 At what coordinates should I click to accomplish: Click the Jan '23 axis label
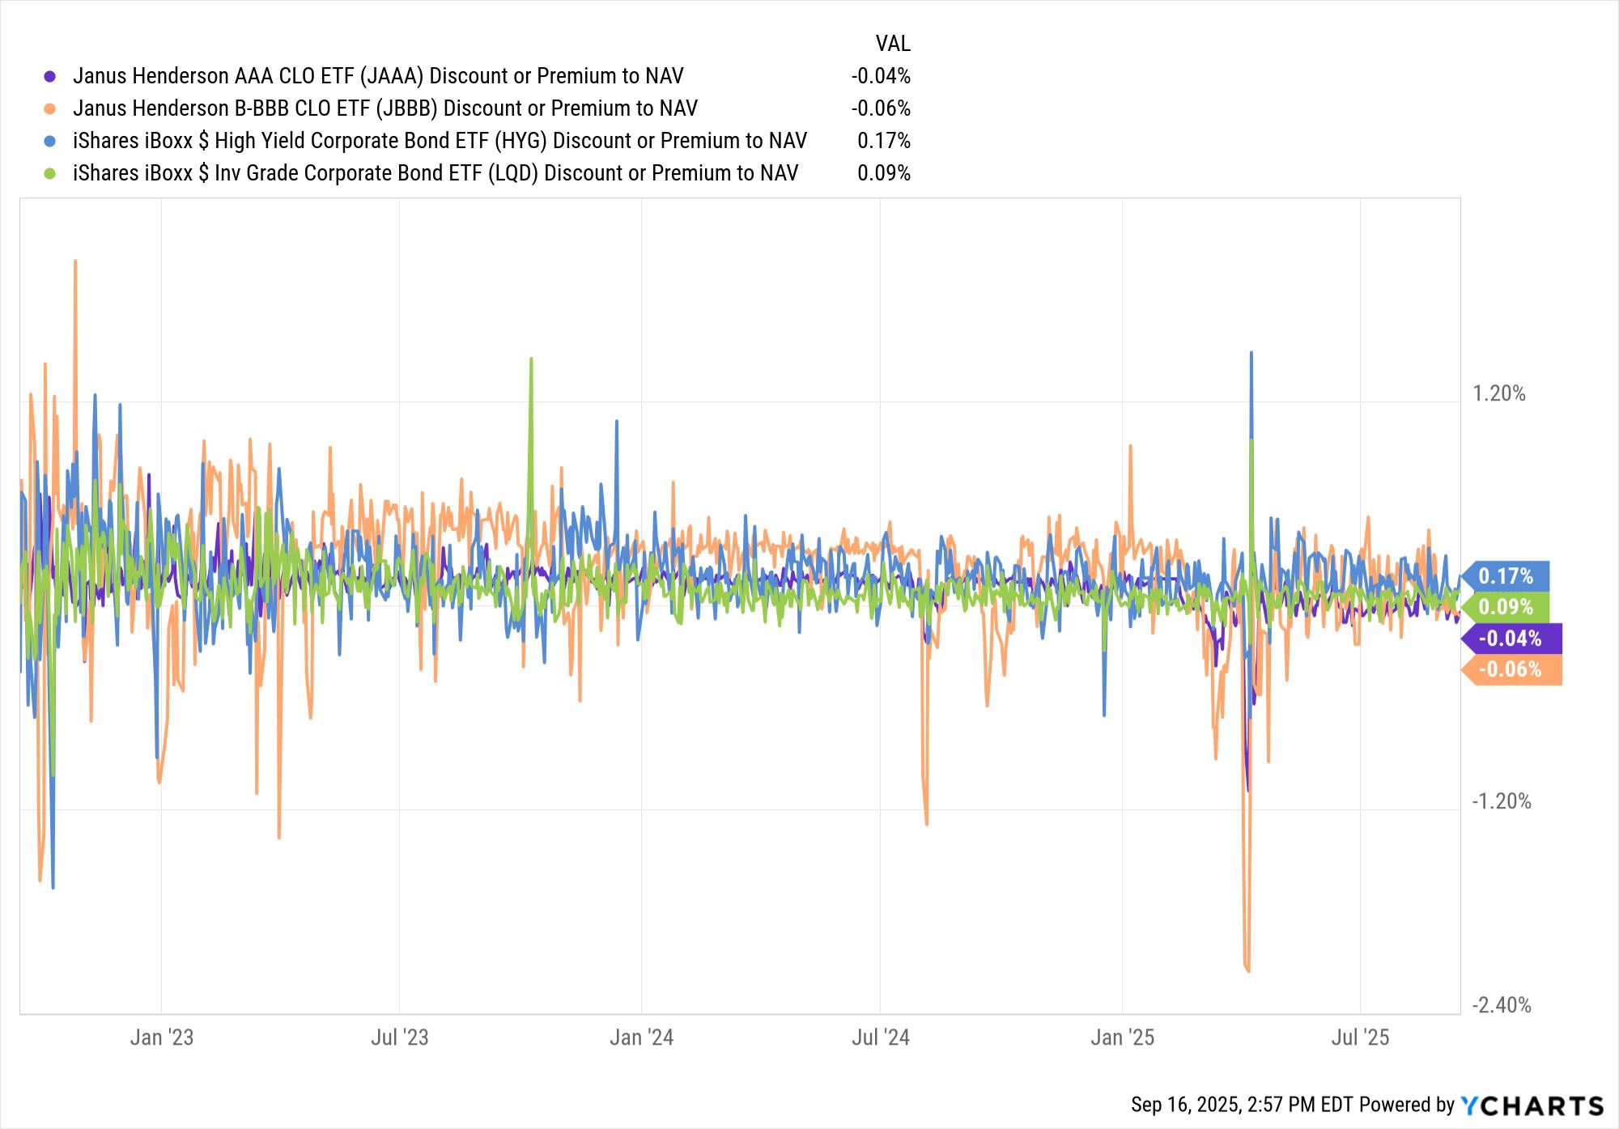pos(162,1038)
